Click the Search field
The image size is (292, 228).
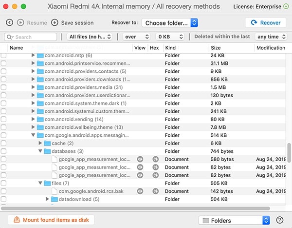[31, 37]
